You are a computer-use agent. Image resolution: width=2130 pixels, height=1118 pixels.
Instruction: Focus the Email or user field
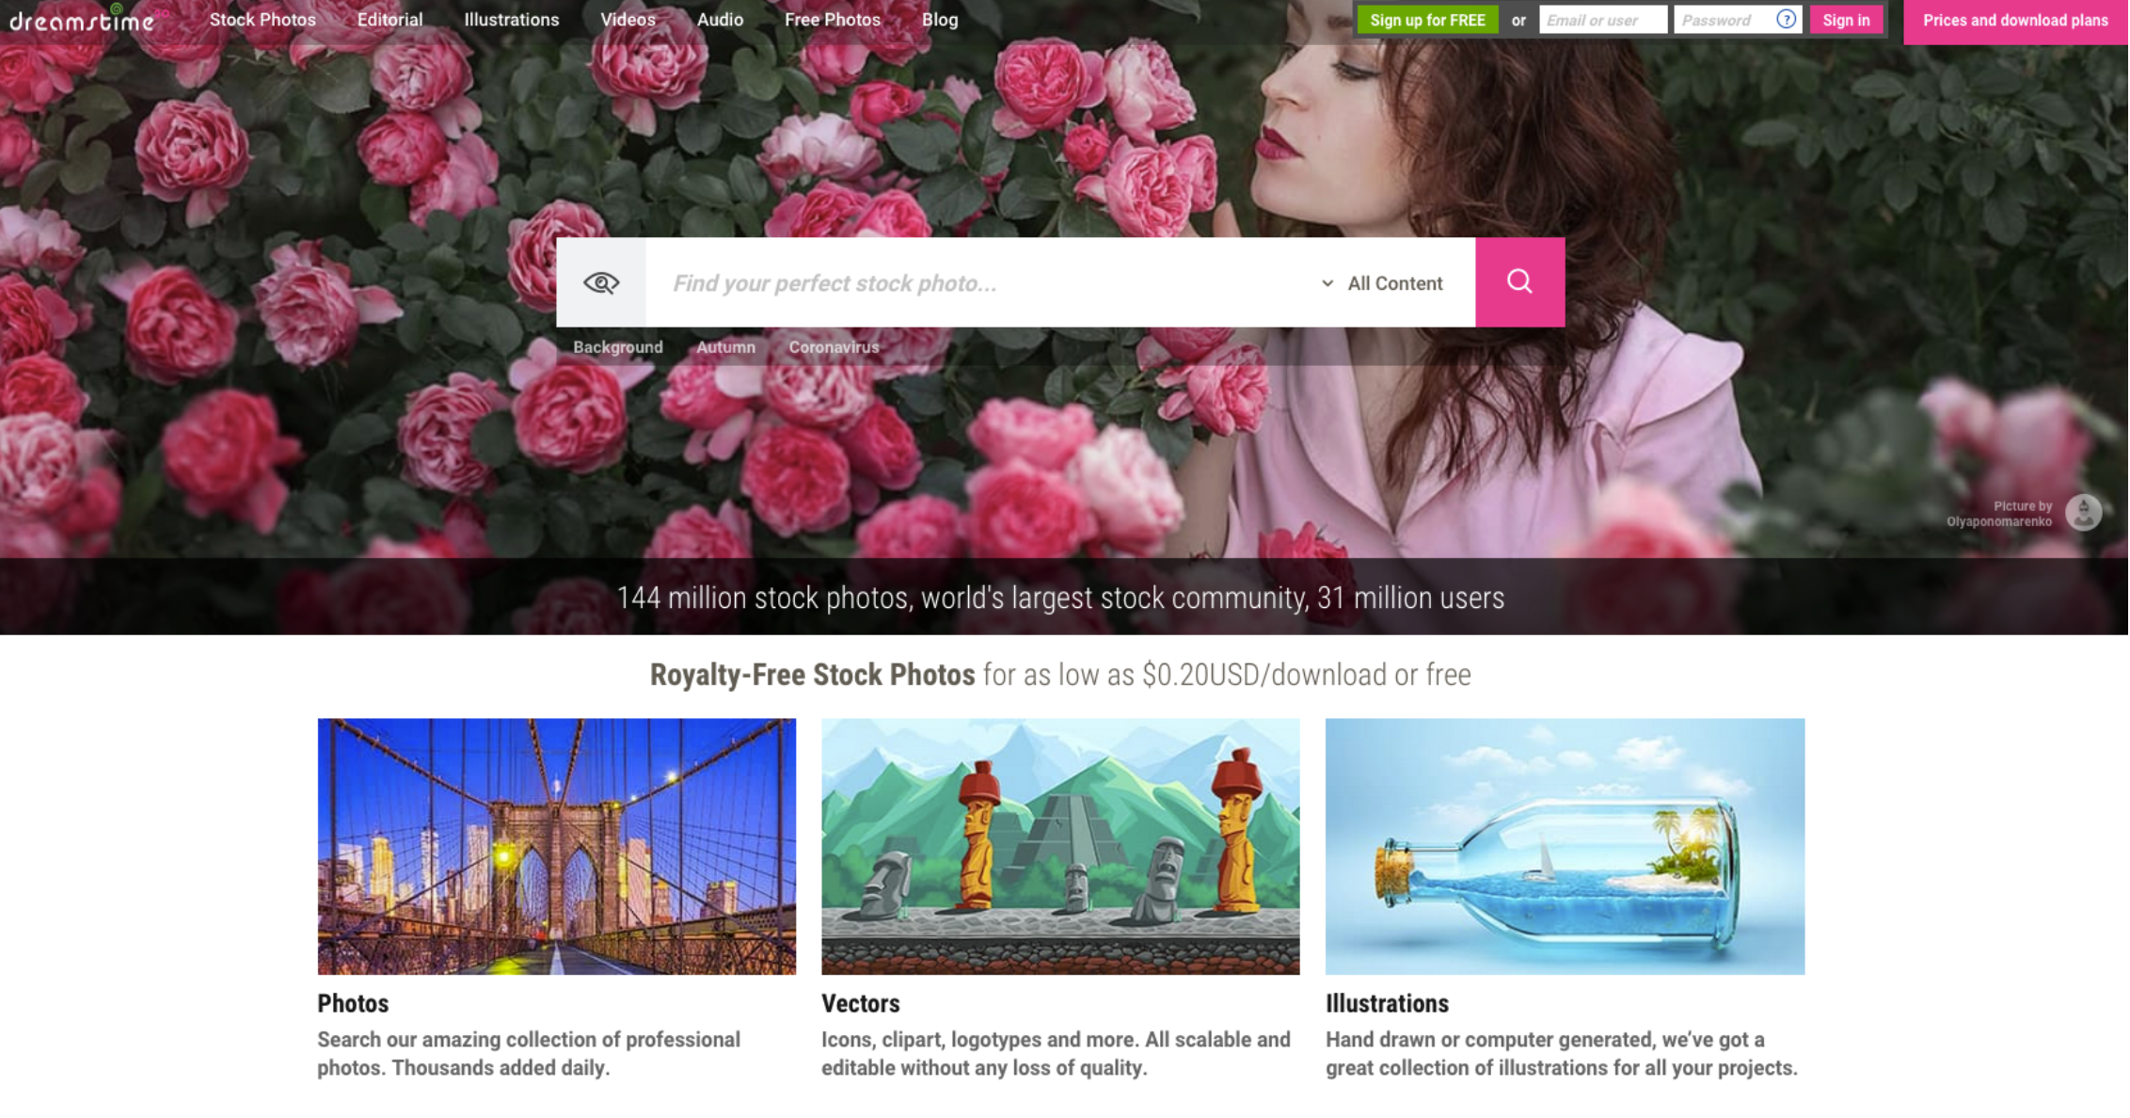click(1601, 20)
